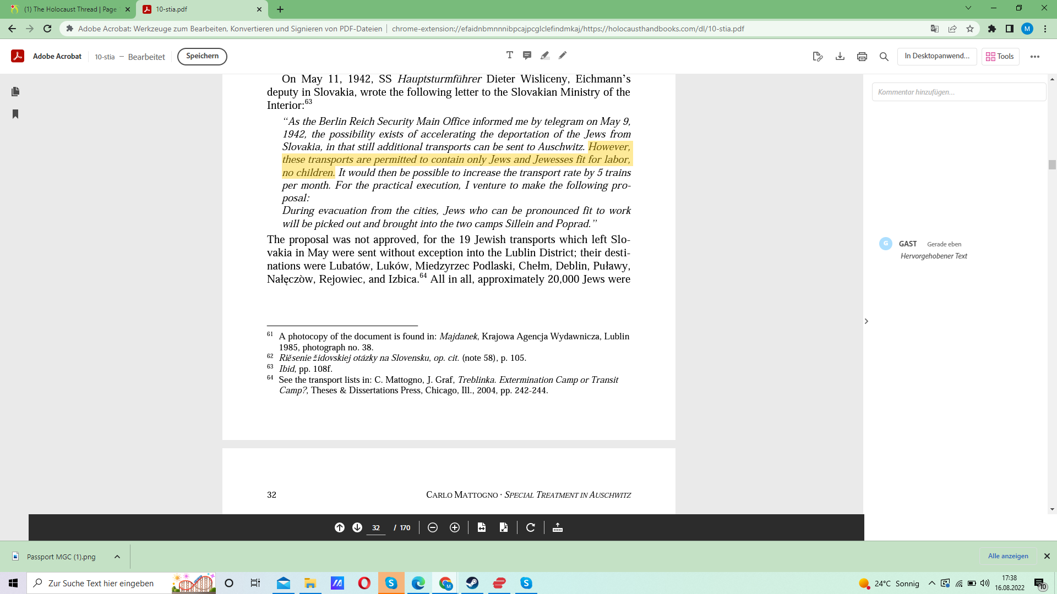The height and width of the screenshot is (594, 1057).
Task: Rotate the page view
Action: coord(531,527)
